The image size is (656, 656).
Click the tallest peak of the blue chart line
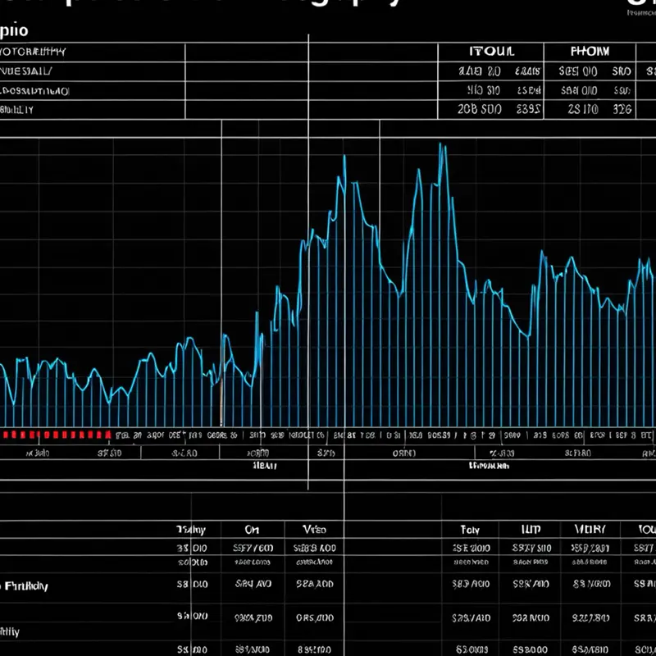tap(440, 145)
